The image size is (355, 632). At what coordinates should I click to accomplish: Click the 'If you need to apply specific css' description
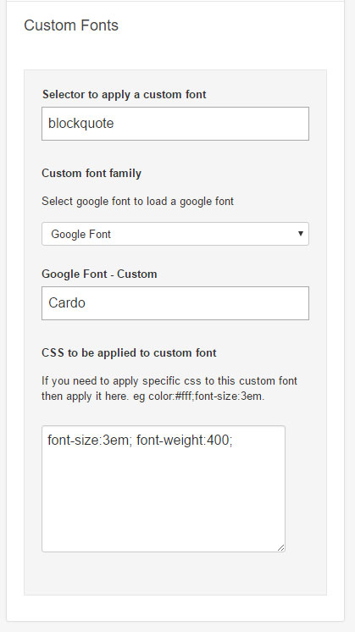[x=169, y=388]
